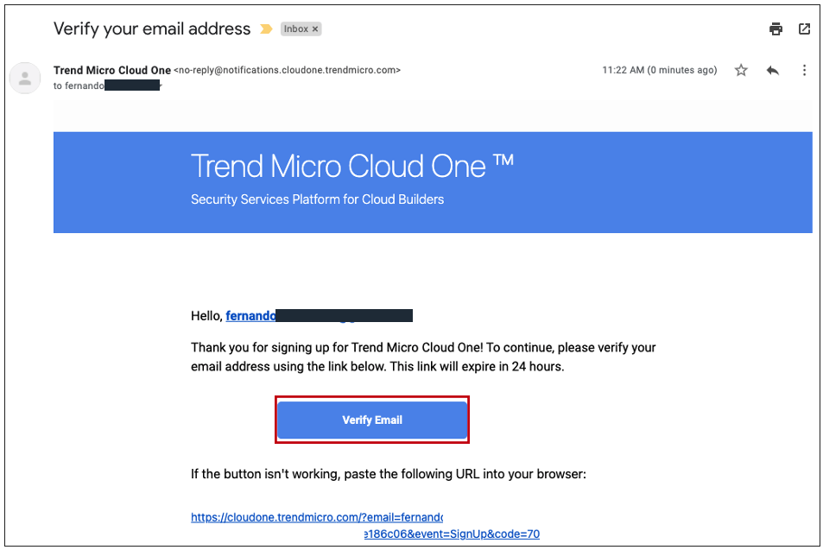Click the 'Verify your email address' subject
This screenshot has width=823, height=550.
(152, 28)
